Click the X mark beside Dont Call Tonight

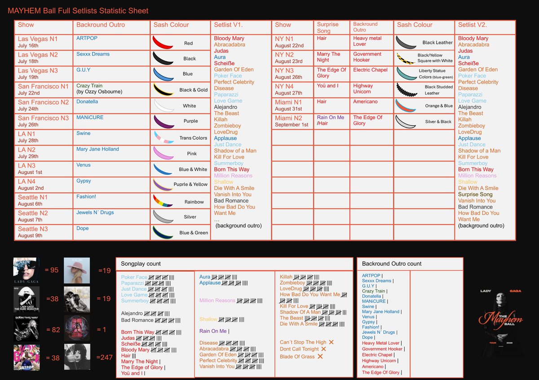tap(323, 349)
